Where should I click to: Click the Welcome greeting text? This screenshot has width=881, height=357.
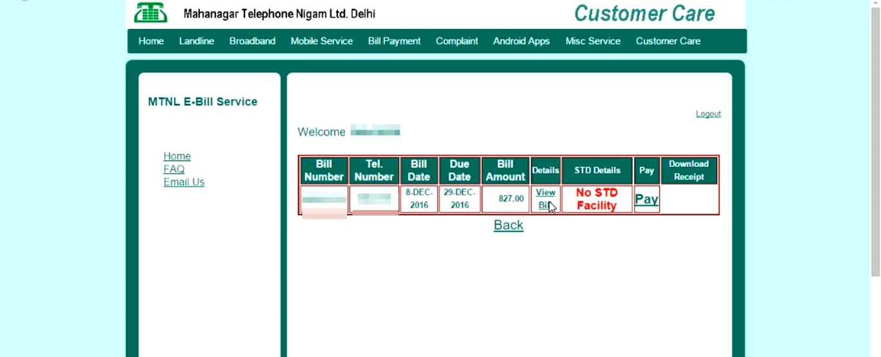pyautogui.click(x=322, y=132)
